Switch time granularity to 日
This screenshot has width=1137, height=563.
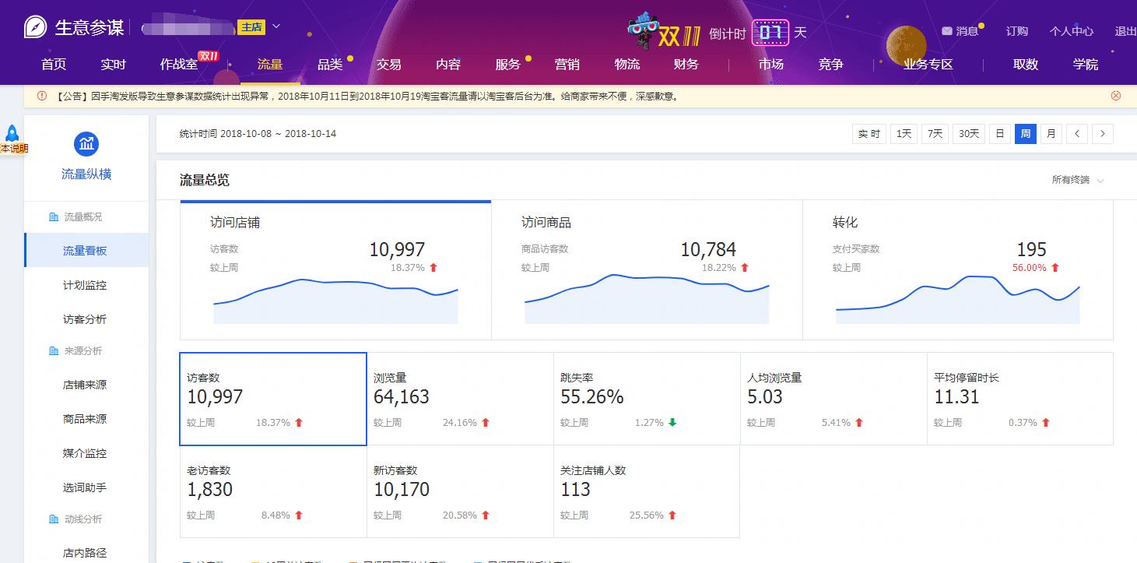1000,134
